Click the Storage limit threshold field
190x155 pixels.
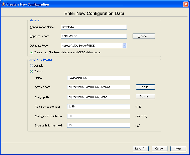tap(99, 125)
